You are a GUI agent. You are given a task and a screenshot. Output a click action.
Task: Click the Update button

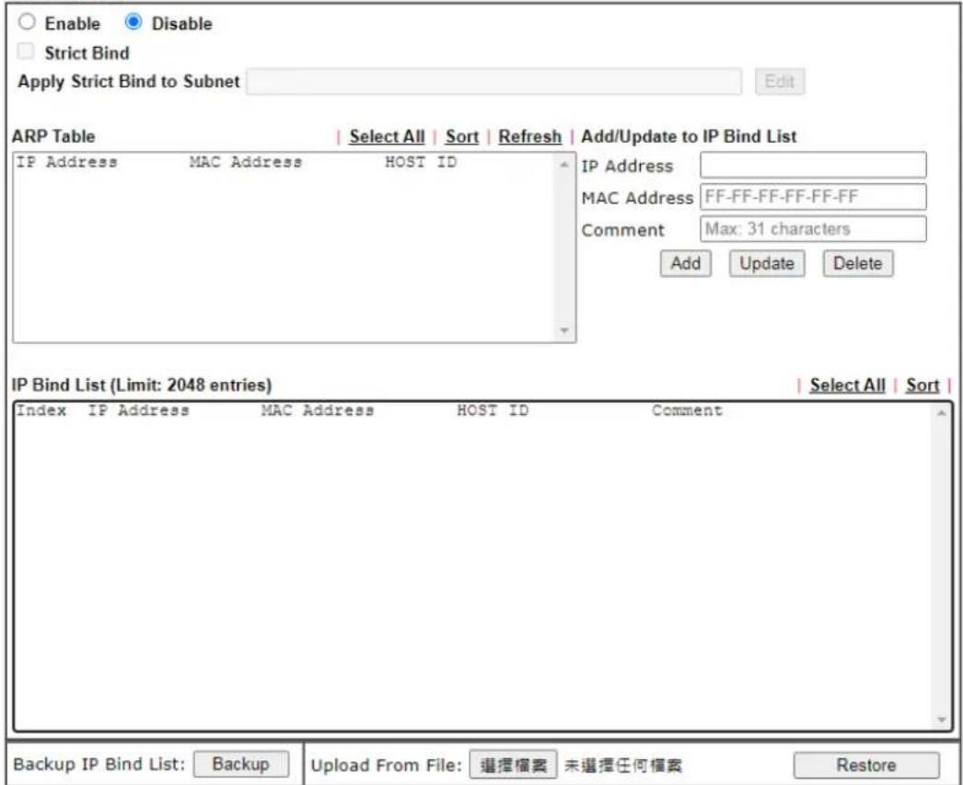click(x=767, y=263)
